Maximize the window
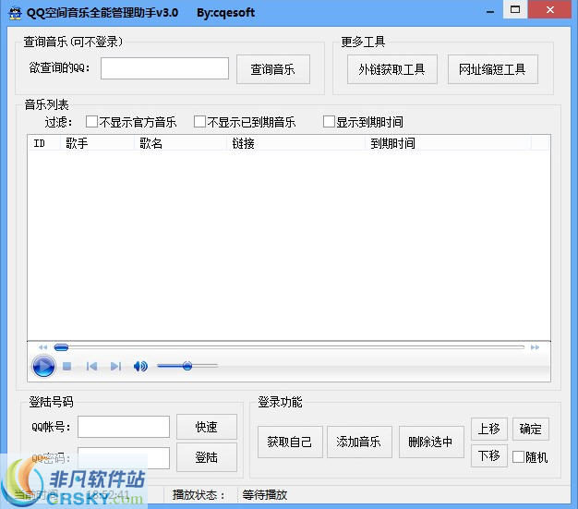Image resolution: width=578 pixels, height=509 pixels. (515, 9)
